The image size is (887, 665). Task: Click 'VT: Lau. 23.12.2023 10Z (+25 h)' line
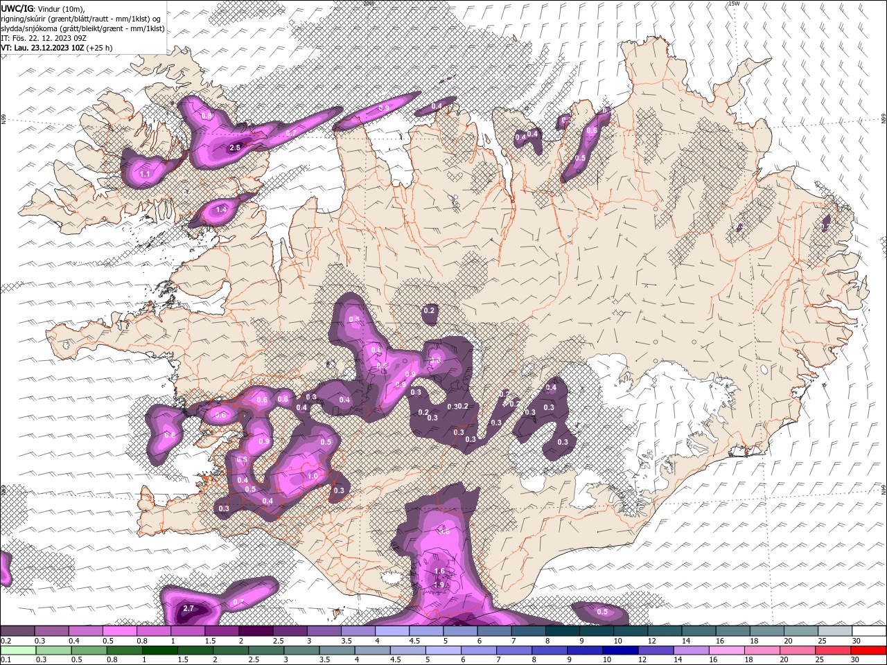tap(57, 48)
